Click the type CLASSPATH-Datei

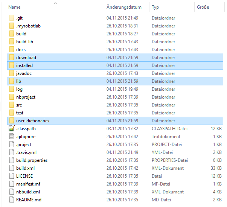169,129
